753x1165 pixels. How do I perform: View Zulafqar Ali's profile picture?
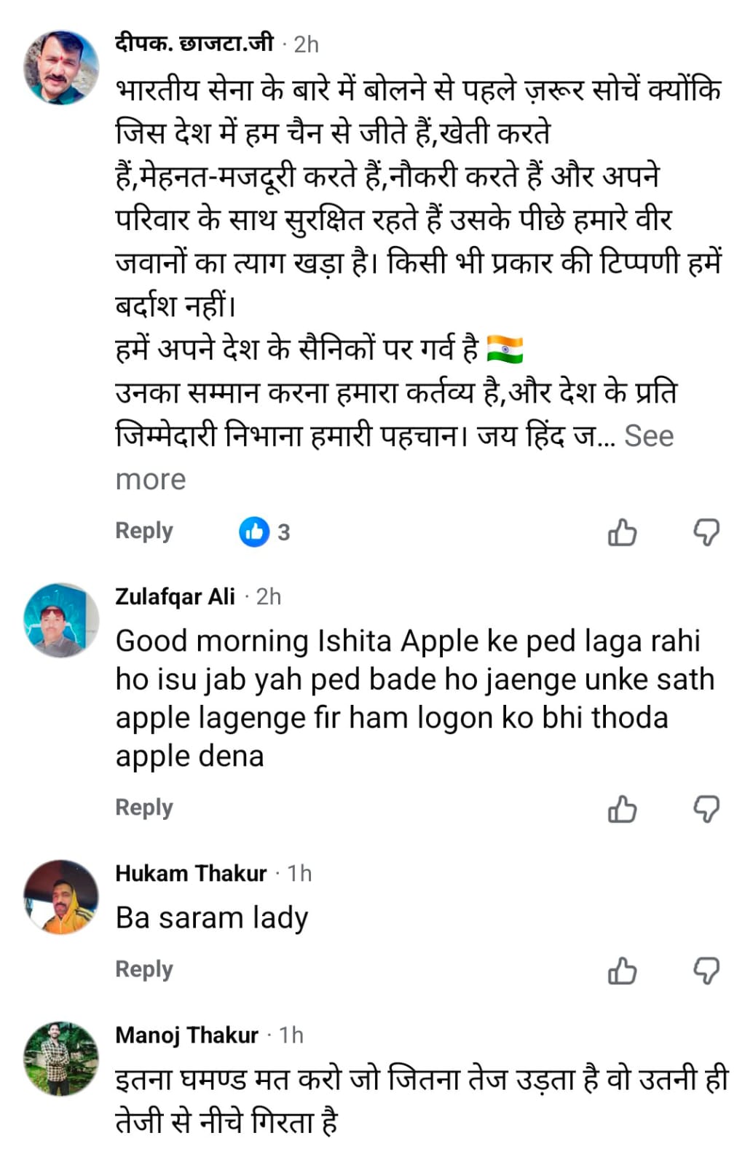[x=61, y=620]
